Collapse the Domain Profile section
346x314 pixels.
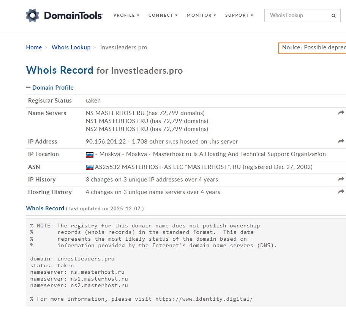tap(50, 88)
